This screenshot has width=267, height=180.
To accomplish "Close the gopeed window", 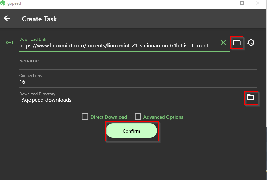I will [x=258, y=3].
